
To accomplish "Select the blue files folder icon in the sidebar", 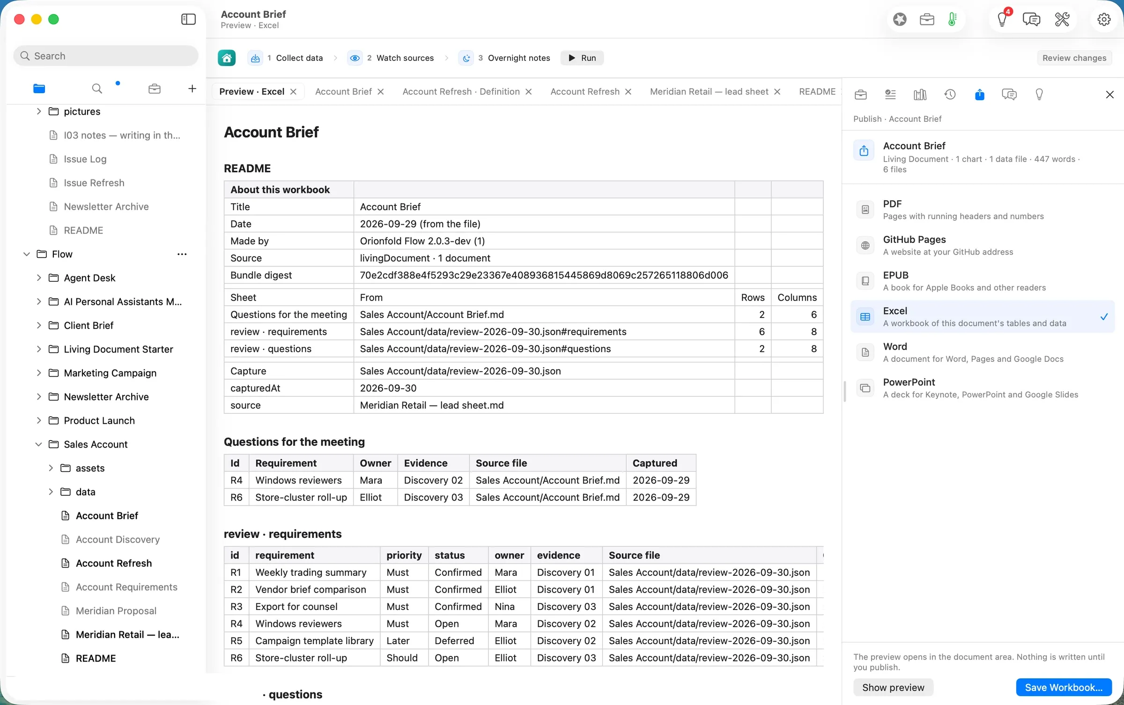I will (x=39, y=88).
